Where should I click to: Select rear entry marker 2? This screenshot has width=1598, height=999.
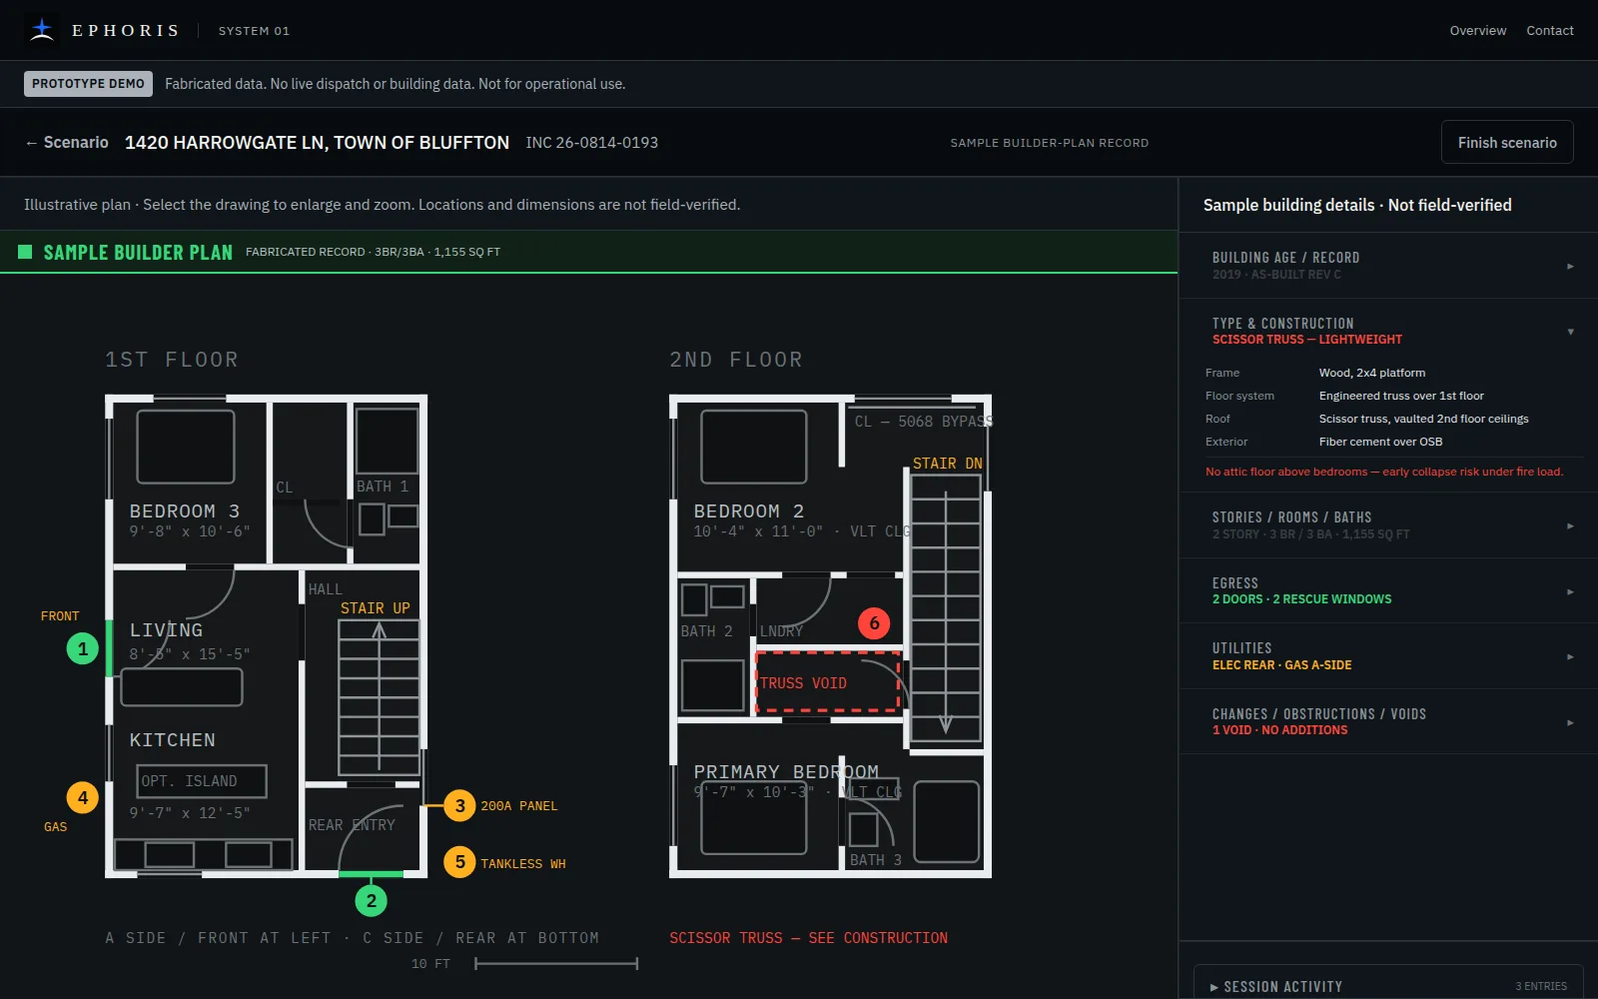[x=372, y=900]
